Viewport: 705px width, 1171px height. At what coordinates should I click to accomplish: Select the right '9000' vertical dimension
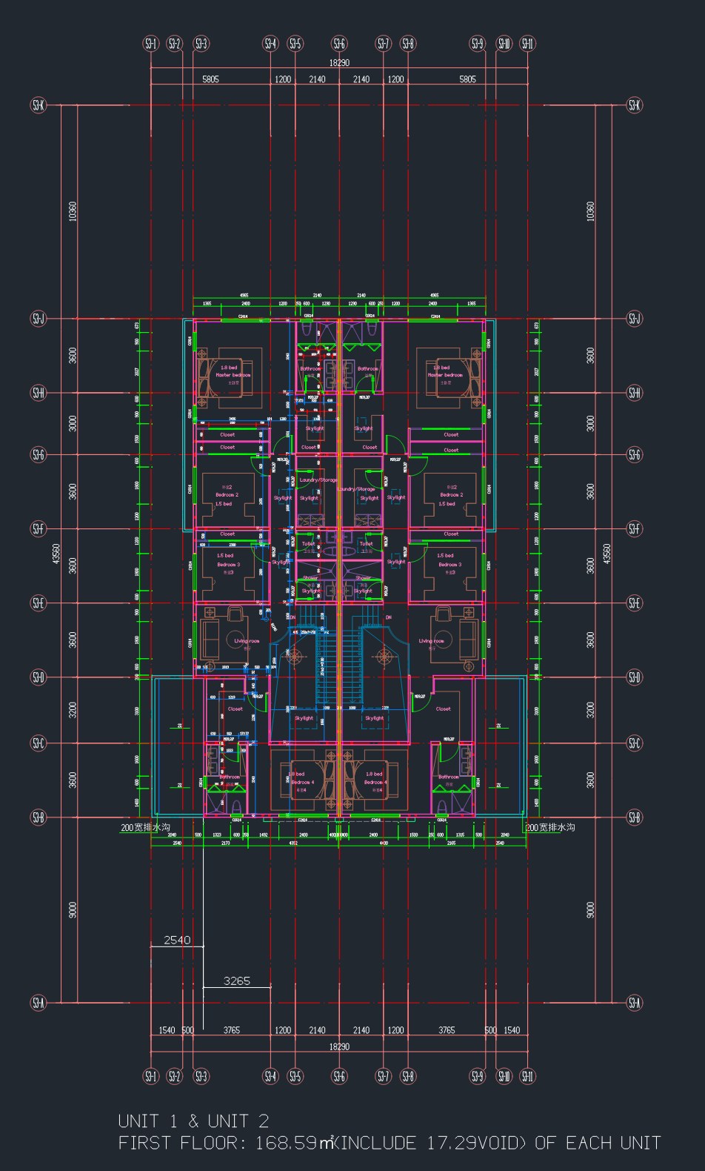(x=590, y=909)
